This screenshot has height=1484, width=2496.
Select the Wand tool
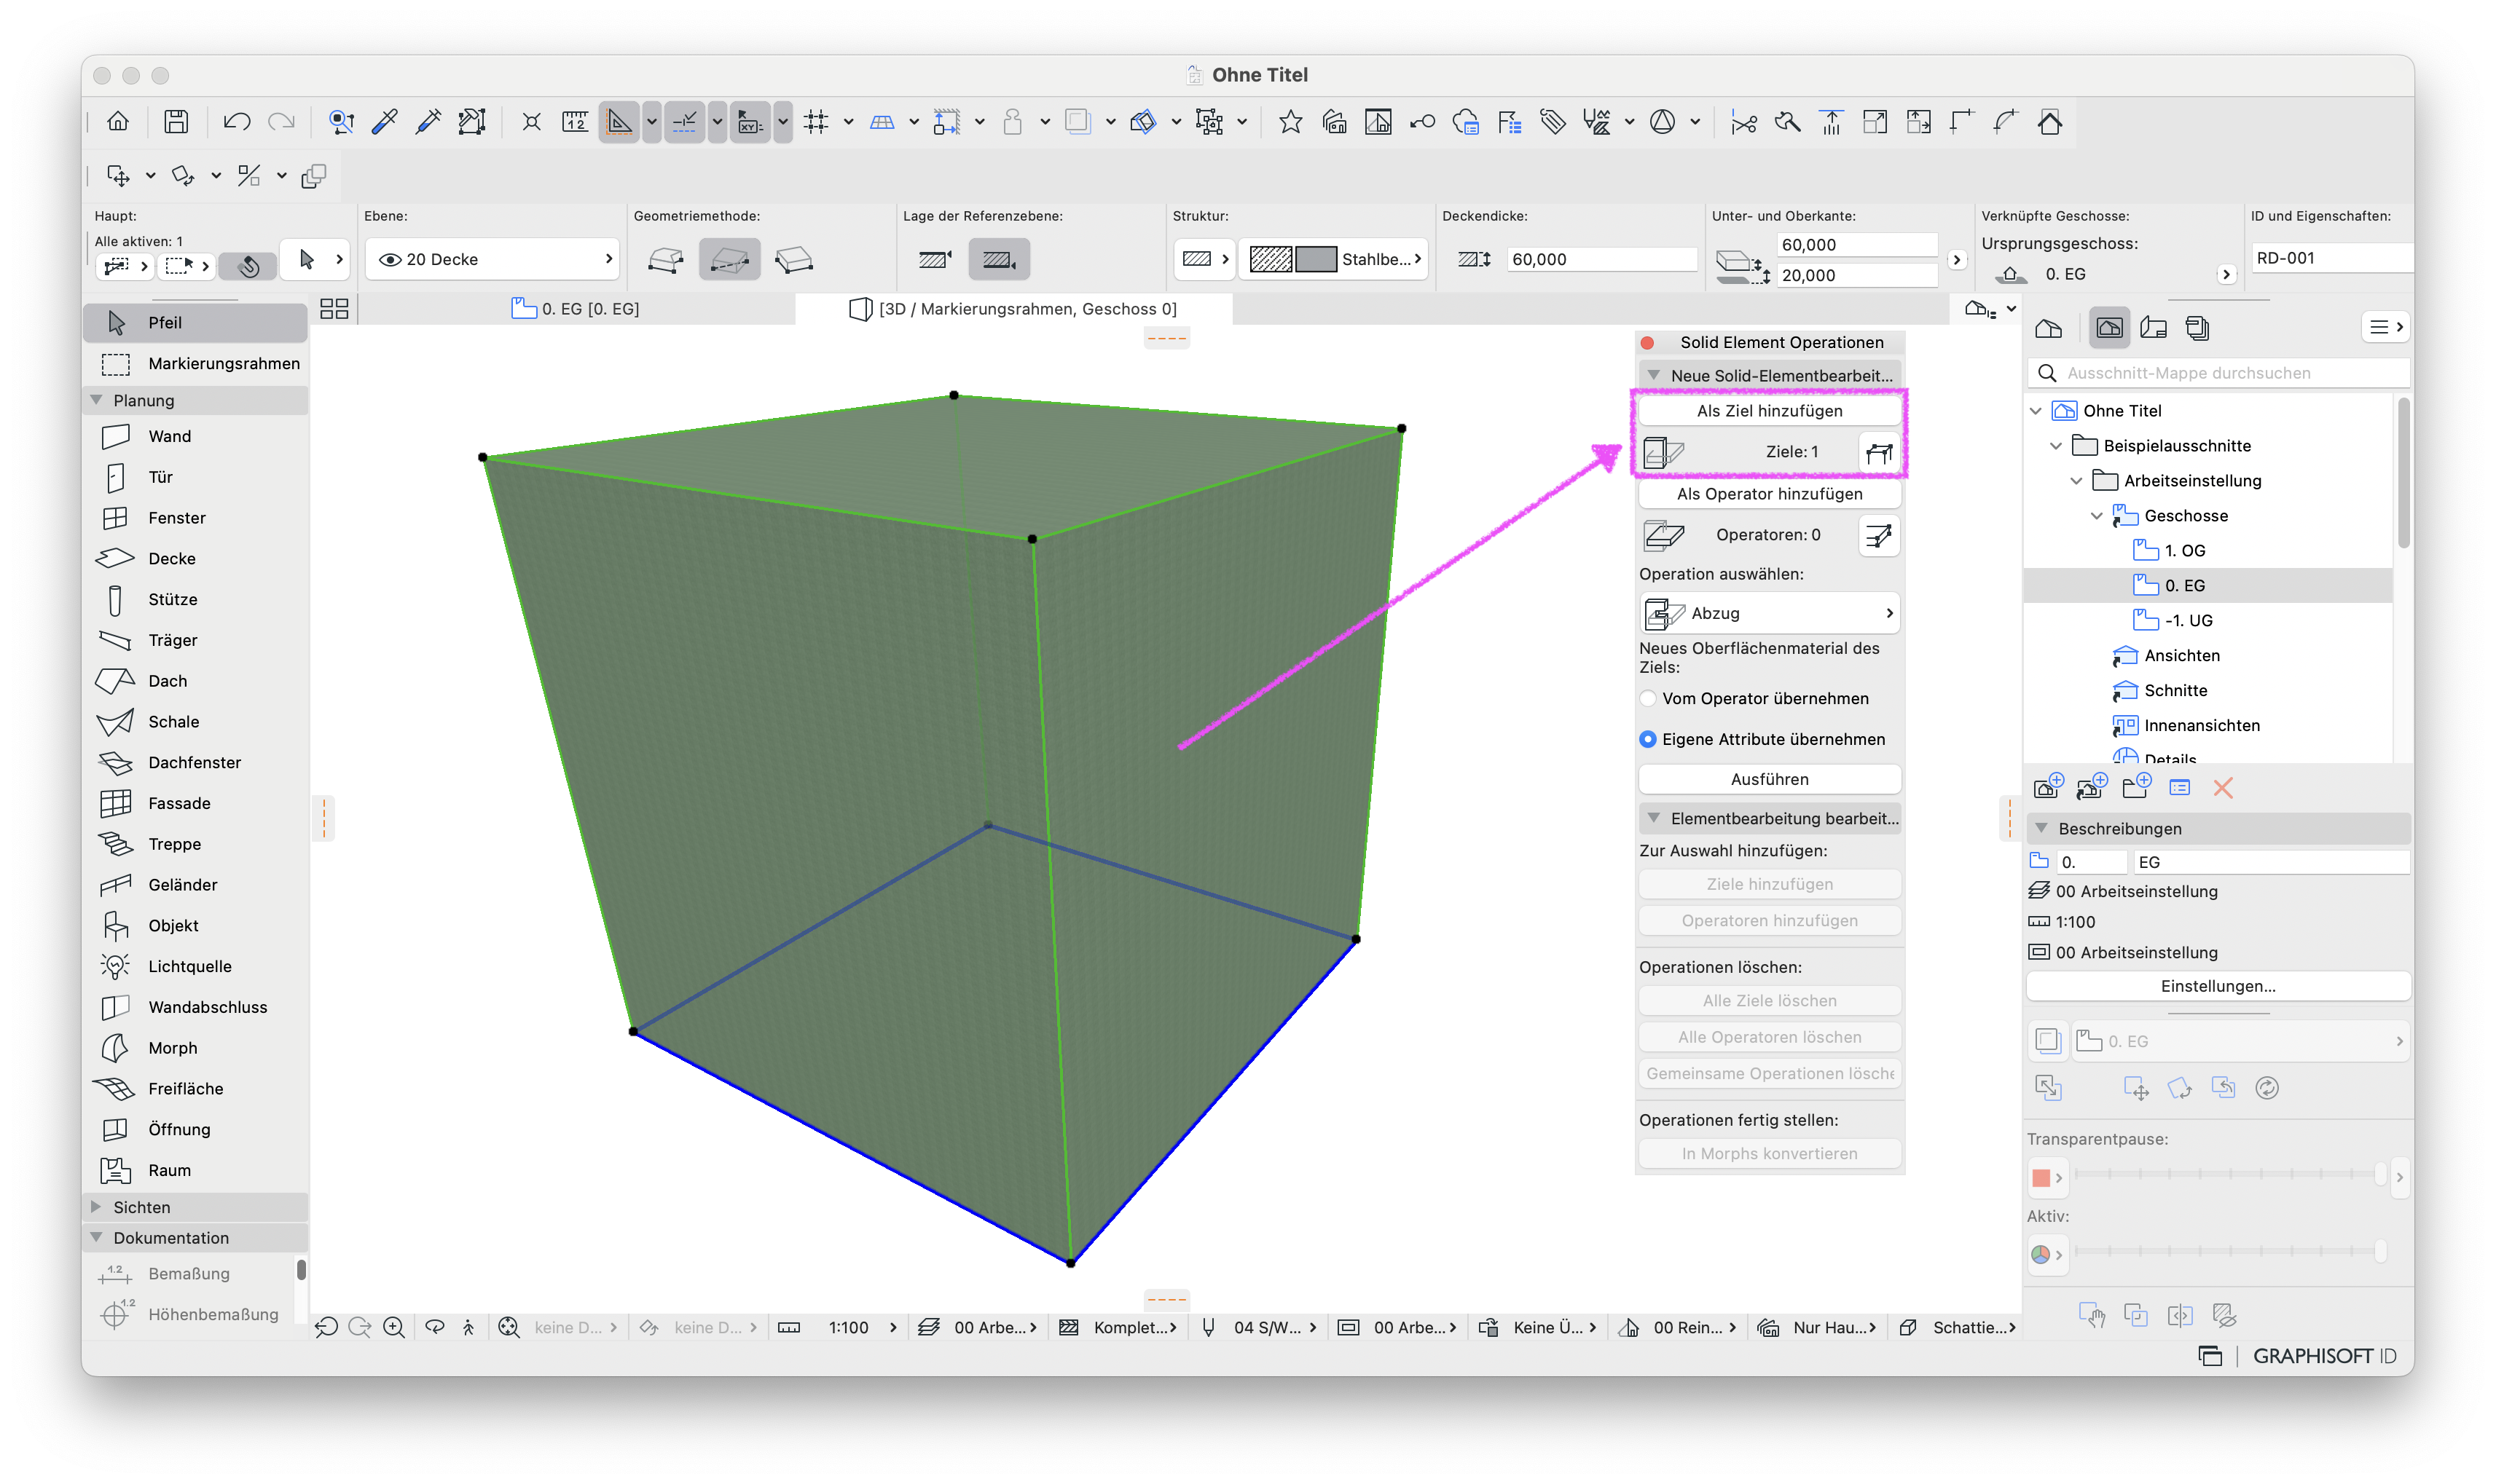pyautogui.click(x=195, y=436)
